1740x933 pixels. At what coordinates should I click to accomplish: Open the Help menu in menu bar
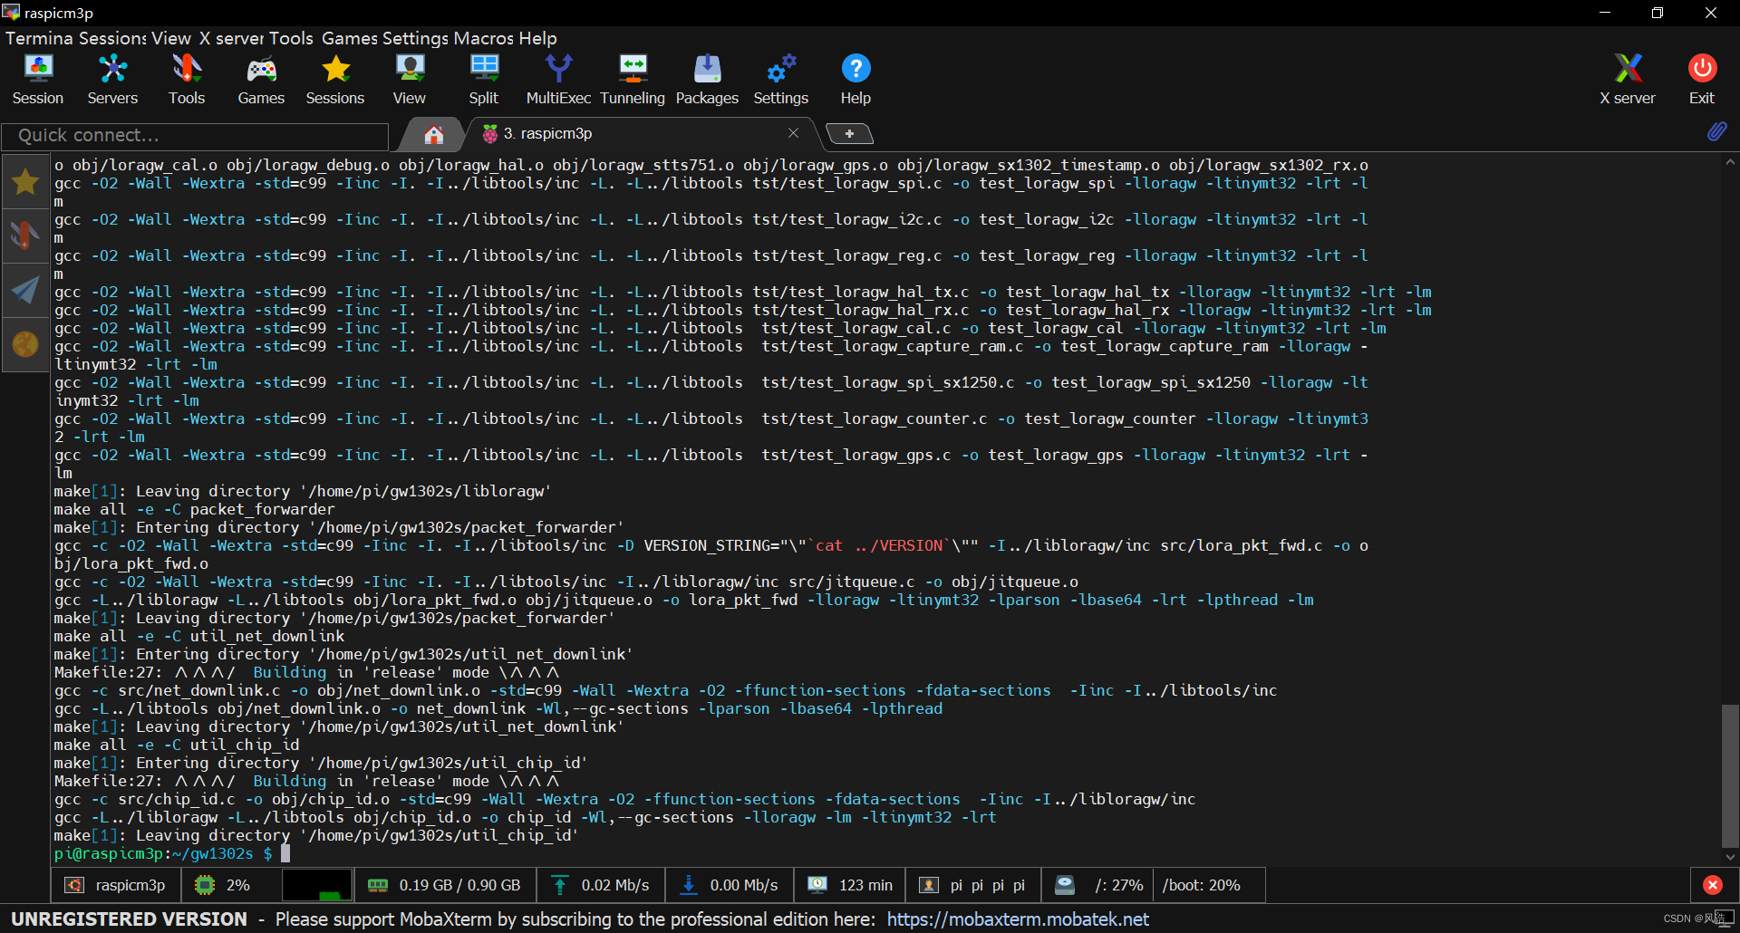[x=538, y=38]
